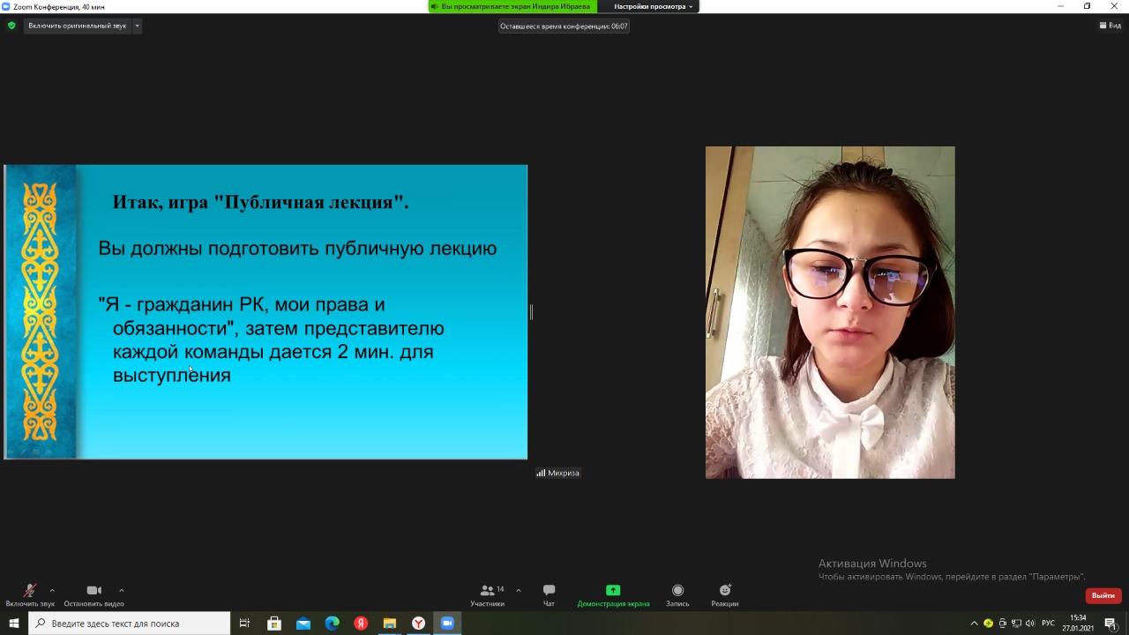Open the Windows notification center
The image size is (1129, 635).
1110,624
